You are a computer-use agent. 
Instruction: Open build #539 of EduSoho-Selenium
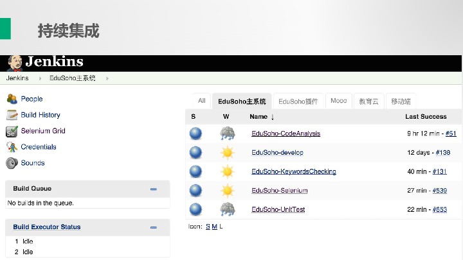(440, 191)
